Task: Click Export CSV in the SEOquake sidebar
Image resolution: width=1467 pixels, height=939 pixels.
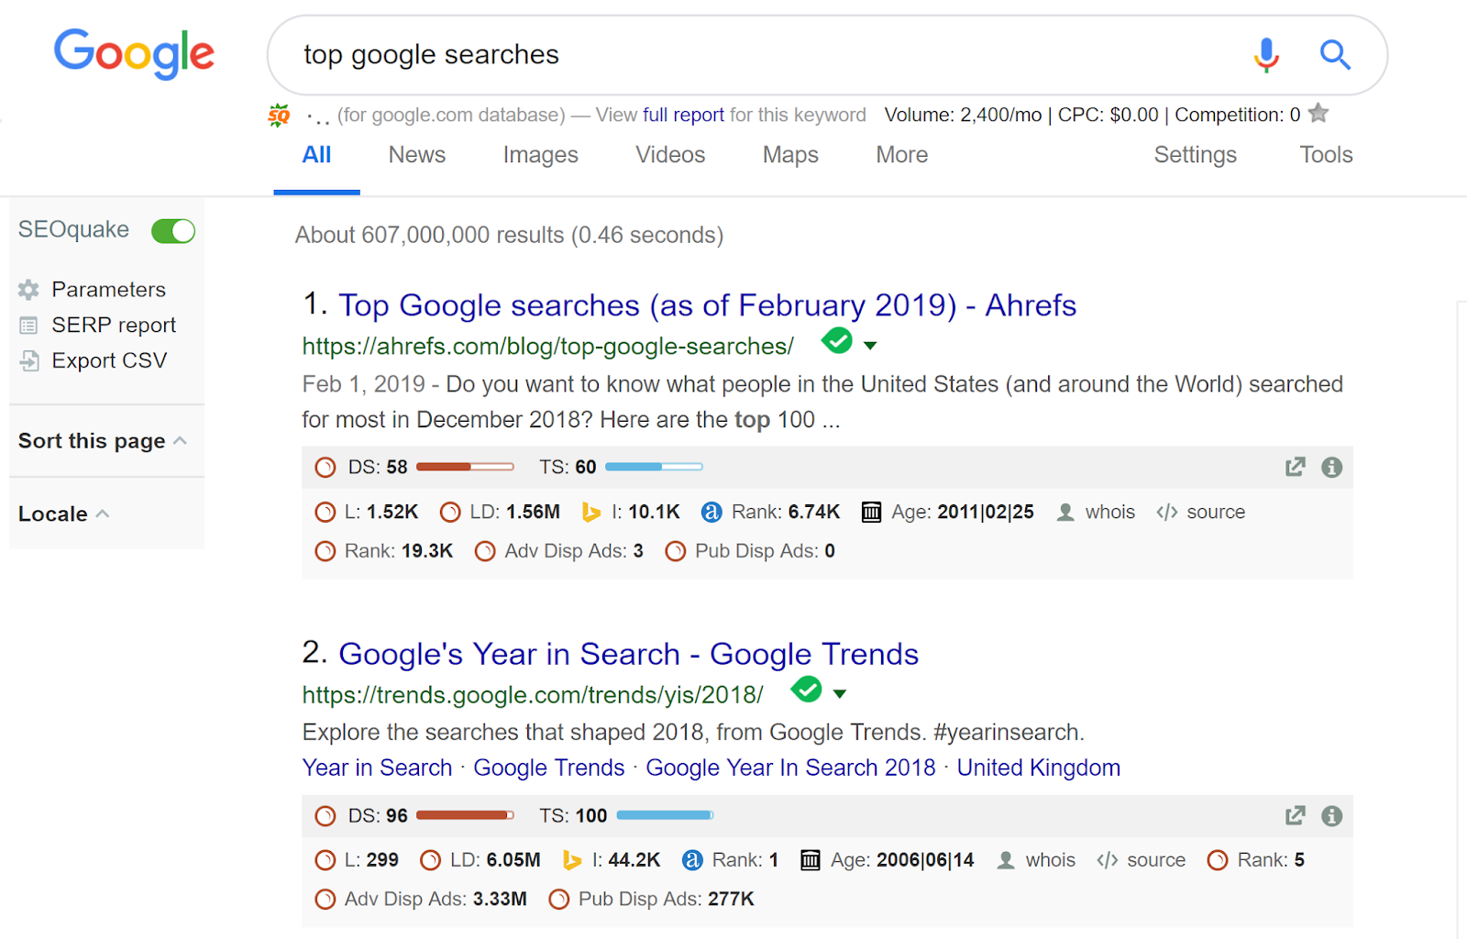Action: (108, 361)
